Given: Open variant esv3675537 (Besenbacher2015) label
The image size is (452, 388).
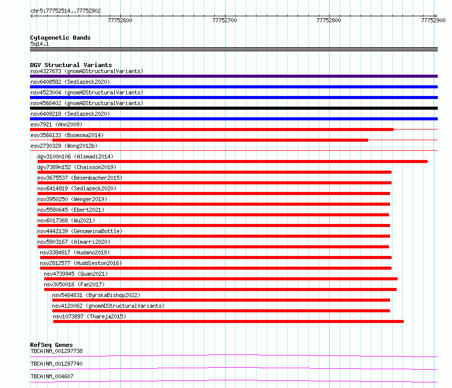Looking at the screenshot, I should [80, 178].
